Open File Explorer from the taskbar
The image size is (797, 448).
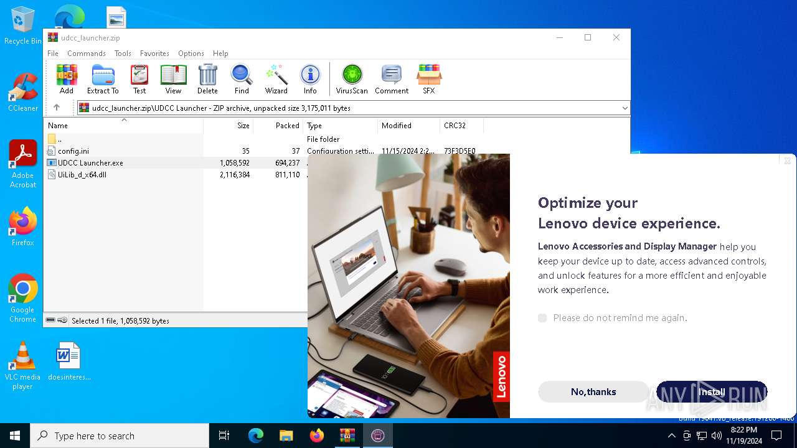[x=286, y=436]
